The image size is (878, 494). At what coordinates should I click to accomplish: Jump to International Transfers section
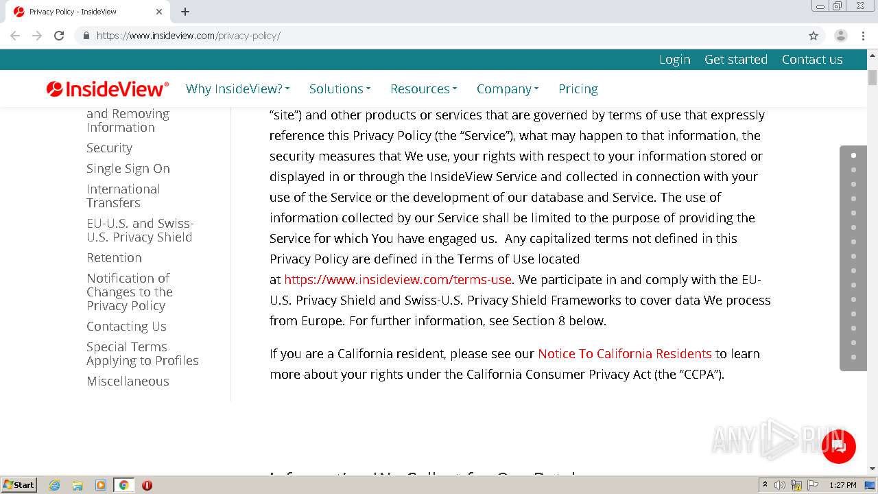tap(123, 196)
